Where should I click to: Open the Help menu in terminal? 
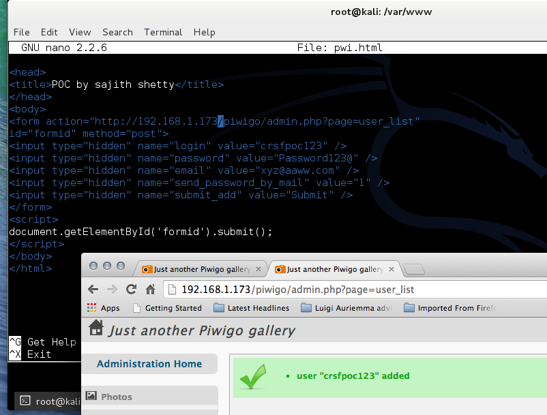coord(205,33)
